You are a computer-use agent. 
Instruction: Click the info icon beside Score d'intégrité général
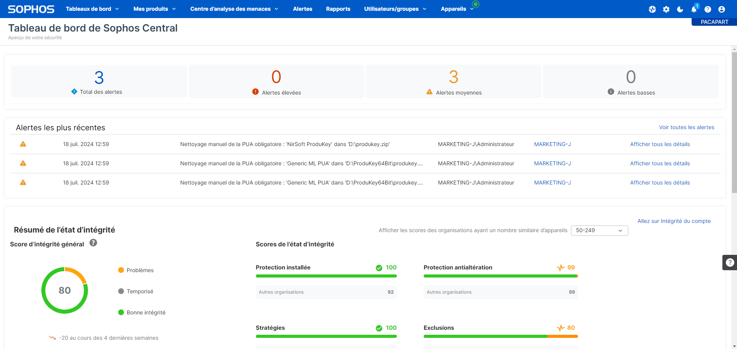(x=93, y=243)
